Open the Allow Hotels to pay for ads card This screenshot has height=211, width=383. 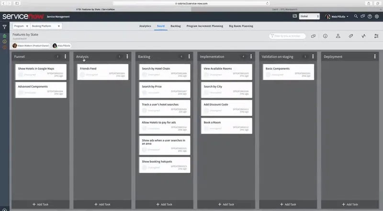165,126
